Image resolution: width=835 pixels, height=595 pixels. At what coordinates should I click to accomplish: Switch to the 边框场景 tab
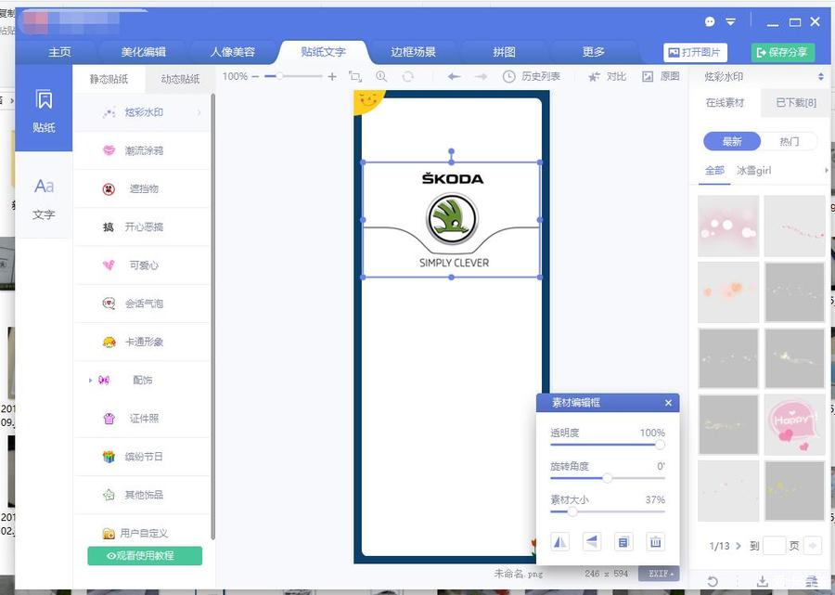[x=413, y=52]
